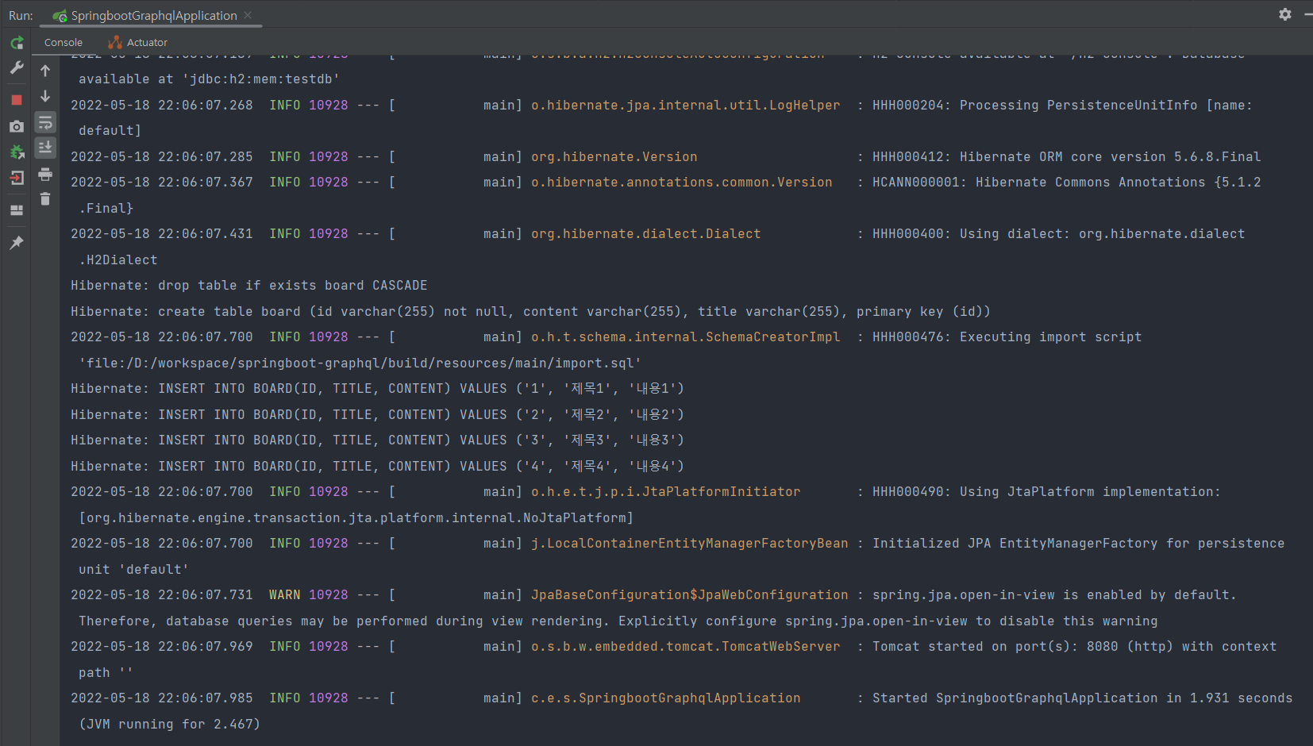
Task: Stop the running application with red square
Action: [17, 100]
